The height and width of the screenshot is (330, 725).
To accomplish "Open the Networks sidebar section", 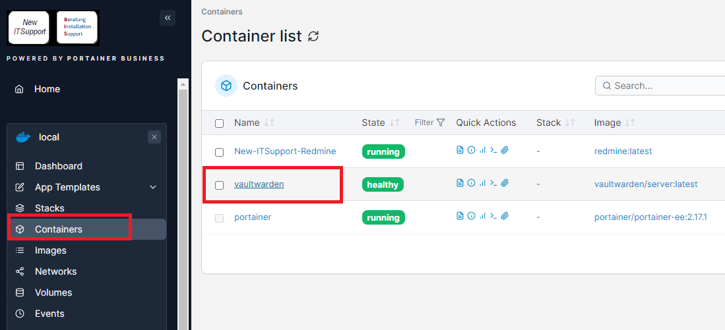I will pyautogui.click(x=55, y=271).
